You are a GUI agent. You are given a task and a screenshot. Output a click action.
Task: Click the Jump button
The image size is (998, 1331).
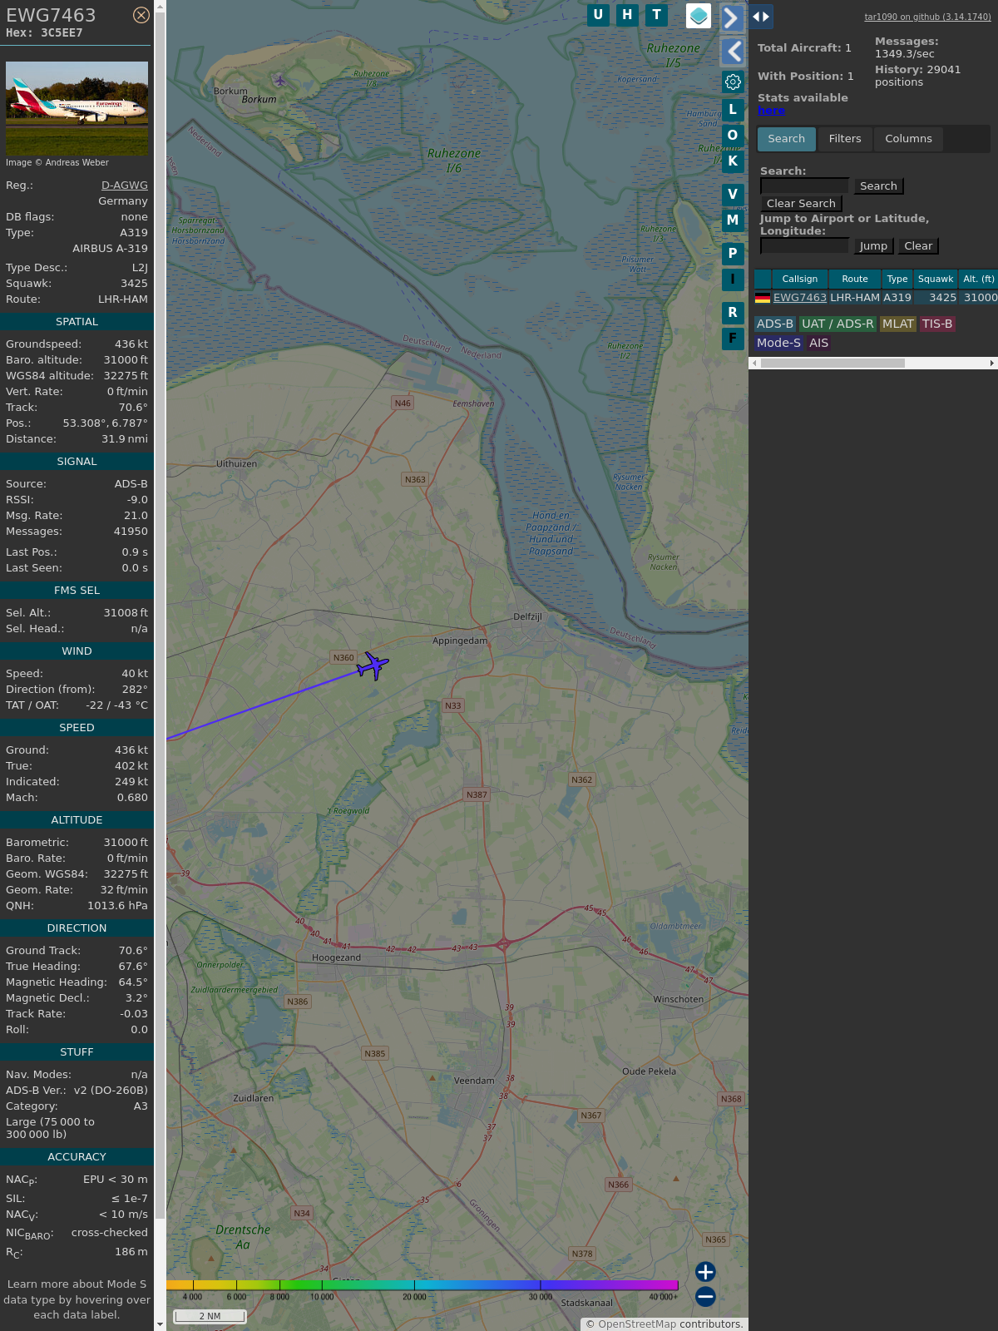tap(873, 246)
